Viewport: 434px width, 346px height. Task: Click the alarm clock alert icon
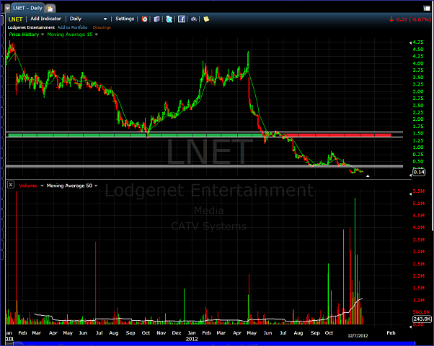[x=144, y=19]
